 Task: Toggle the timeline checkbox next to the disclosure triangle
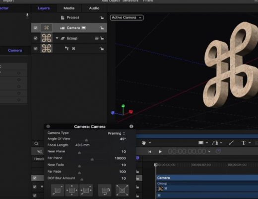tap(35, 187)
